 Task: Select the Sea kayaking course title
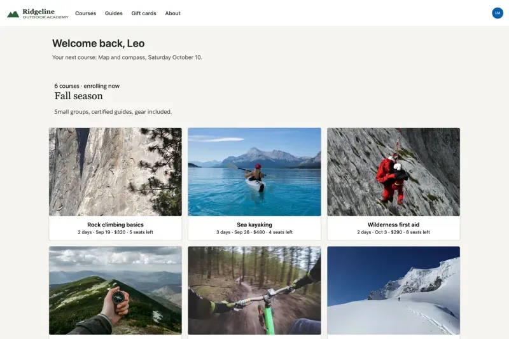254,225
